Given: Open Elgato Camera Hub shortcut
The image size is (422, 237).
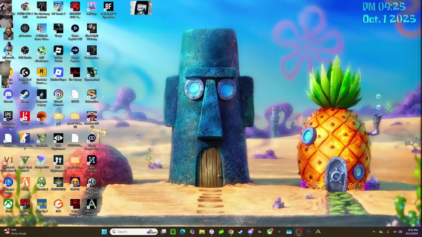Looking at the screenshot, I should [x=92, y=142].
